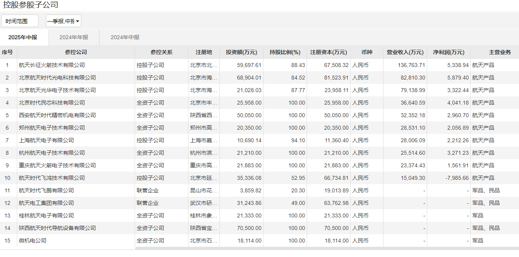The height and width of the screenshot is (257, 519).
Task: Click the 武汉市硚... registration place cell
Action: click(204, 203)
